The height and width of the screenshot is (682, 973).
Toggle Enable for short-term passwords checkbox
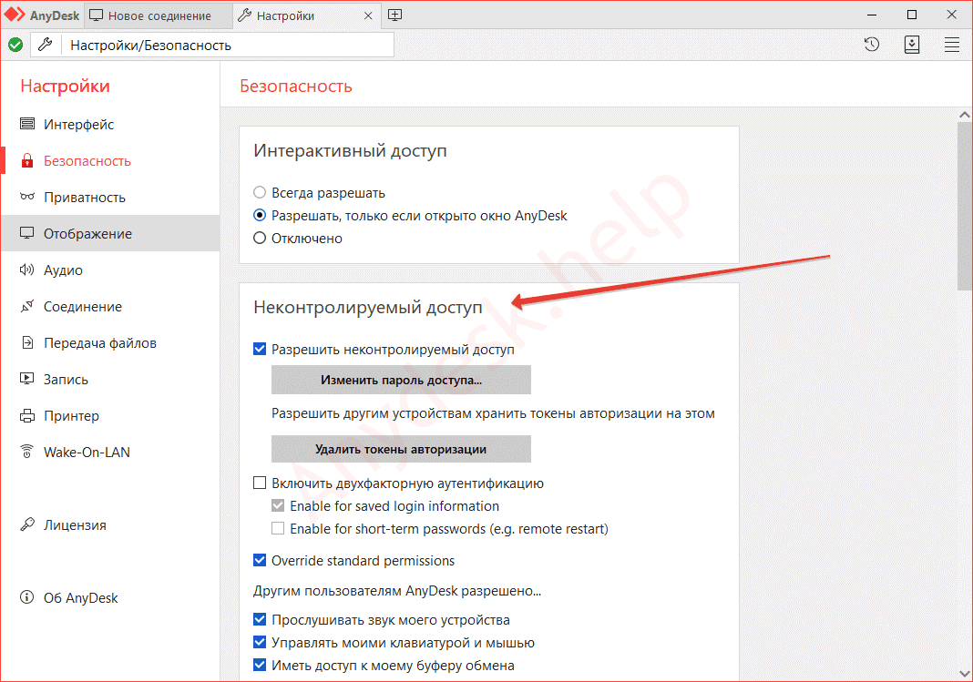tap(278, 528)
